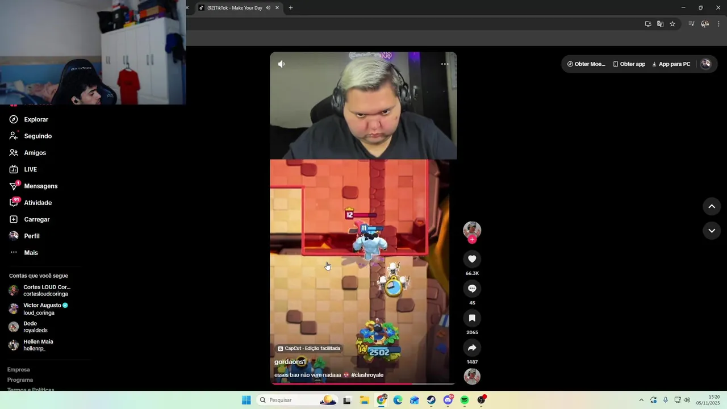Click the Empresa footer link
The image size is (727, 409).
coord(18,370)
